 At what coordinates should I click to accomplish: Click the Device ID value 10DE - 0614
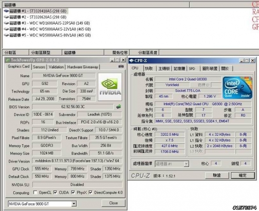[43, 114]
